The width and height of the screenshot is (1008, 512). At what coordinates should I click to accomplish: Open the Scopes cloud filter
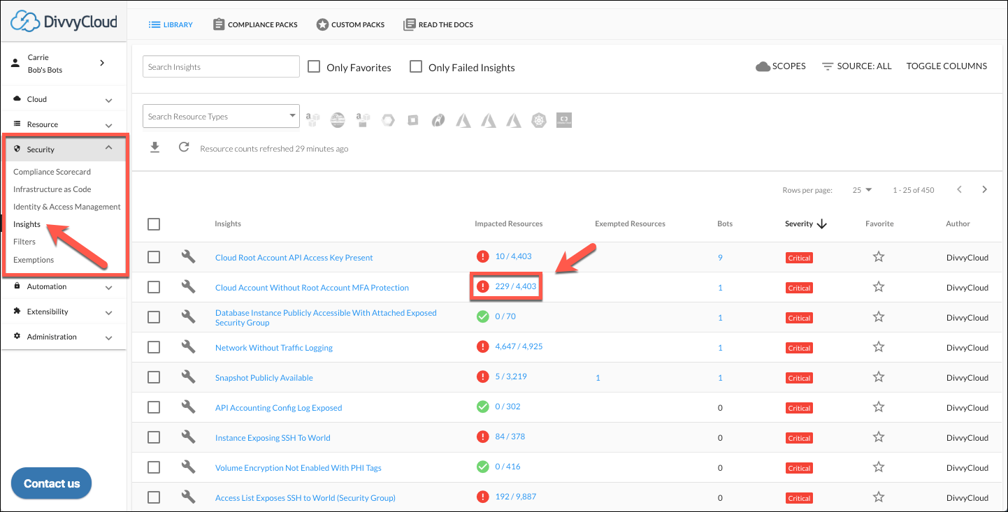[781, 66]
